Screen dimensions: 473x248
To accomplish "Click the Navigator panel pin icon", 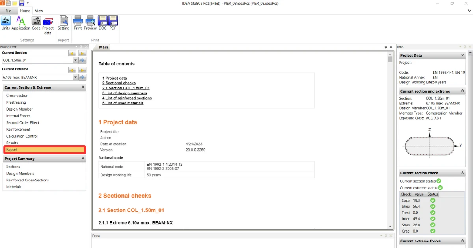I will click(81, 47).
